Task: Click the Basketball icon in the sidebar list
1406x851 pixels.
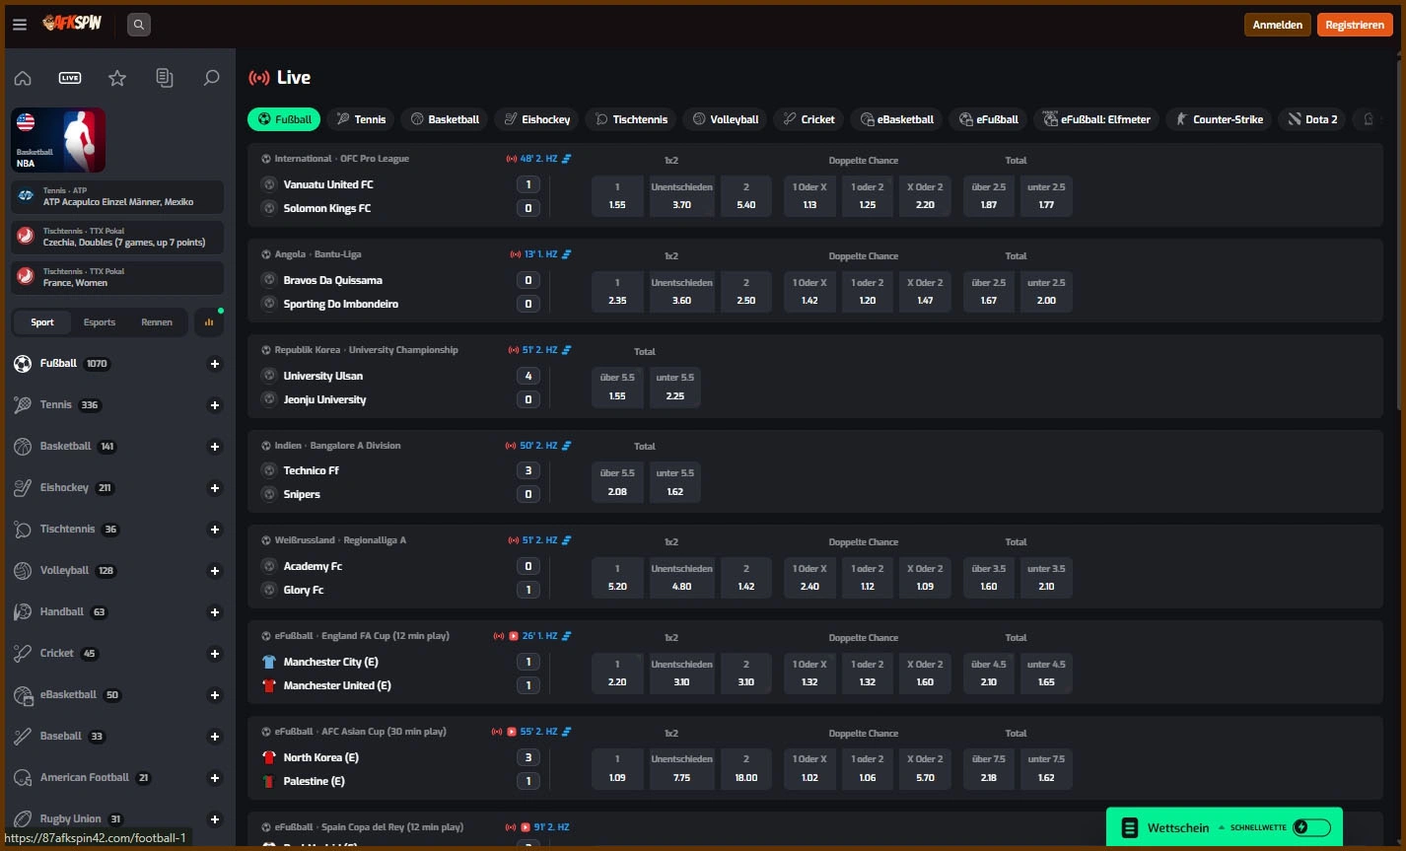Action: 23,447
